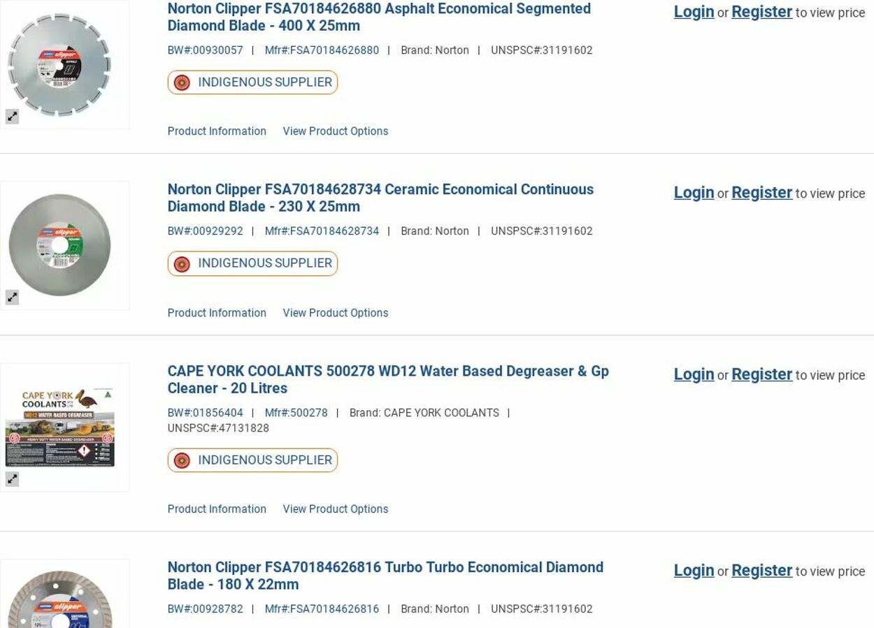
Task: Open the Asphalt Segmented Diamond Blade thumbnail
Action: 59,64
